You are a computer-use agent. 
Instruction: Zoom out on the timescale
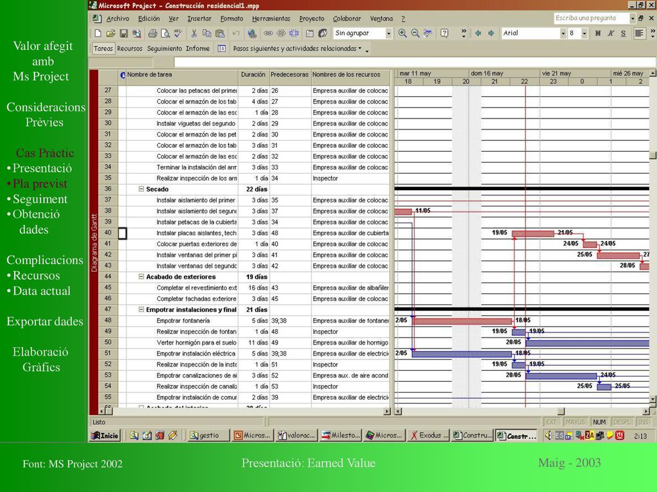pos(415,33)
